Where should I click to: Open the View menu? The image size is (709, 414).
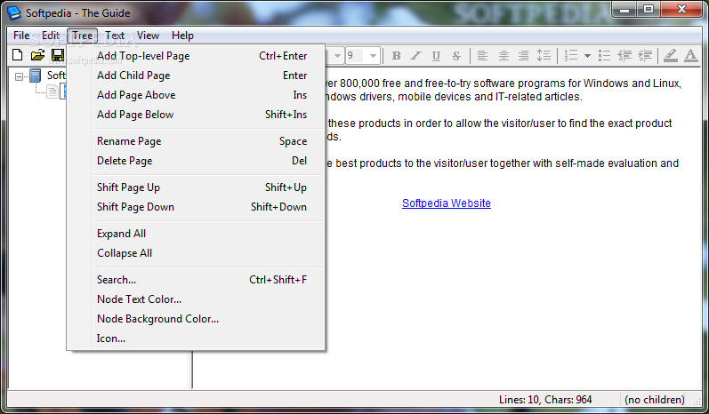(148, 36)
